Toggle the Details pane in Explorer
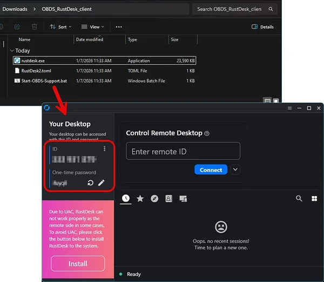 click(x=262, y=26)
